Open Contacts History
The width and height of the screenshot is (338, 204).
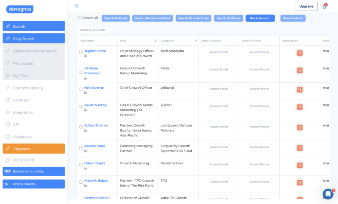click(x=34, y=88)
